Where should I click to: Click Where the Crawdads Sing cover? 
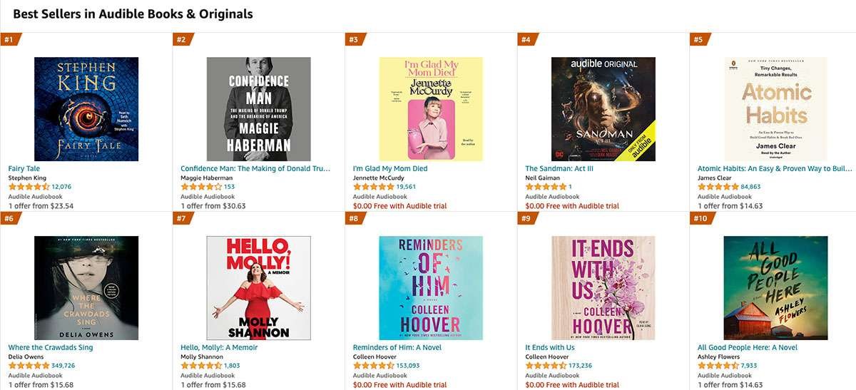(x=86, y=288)
